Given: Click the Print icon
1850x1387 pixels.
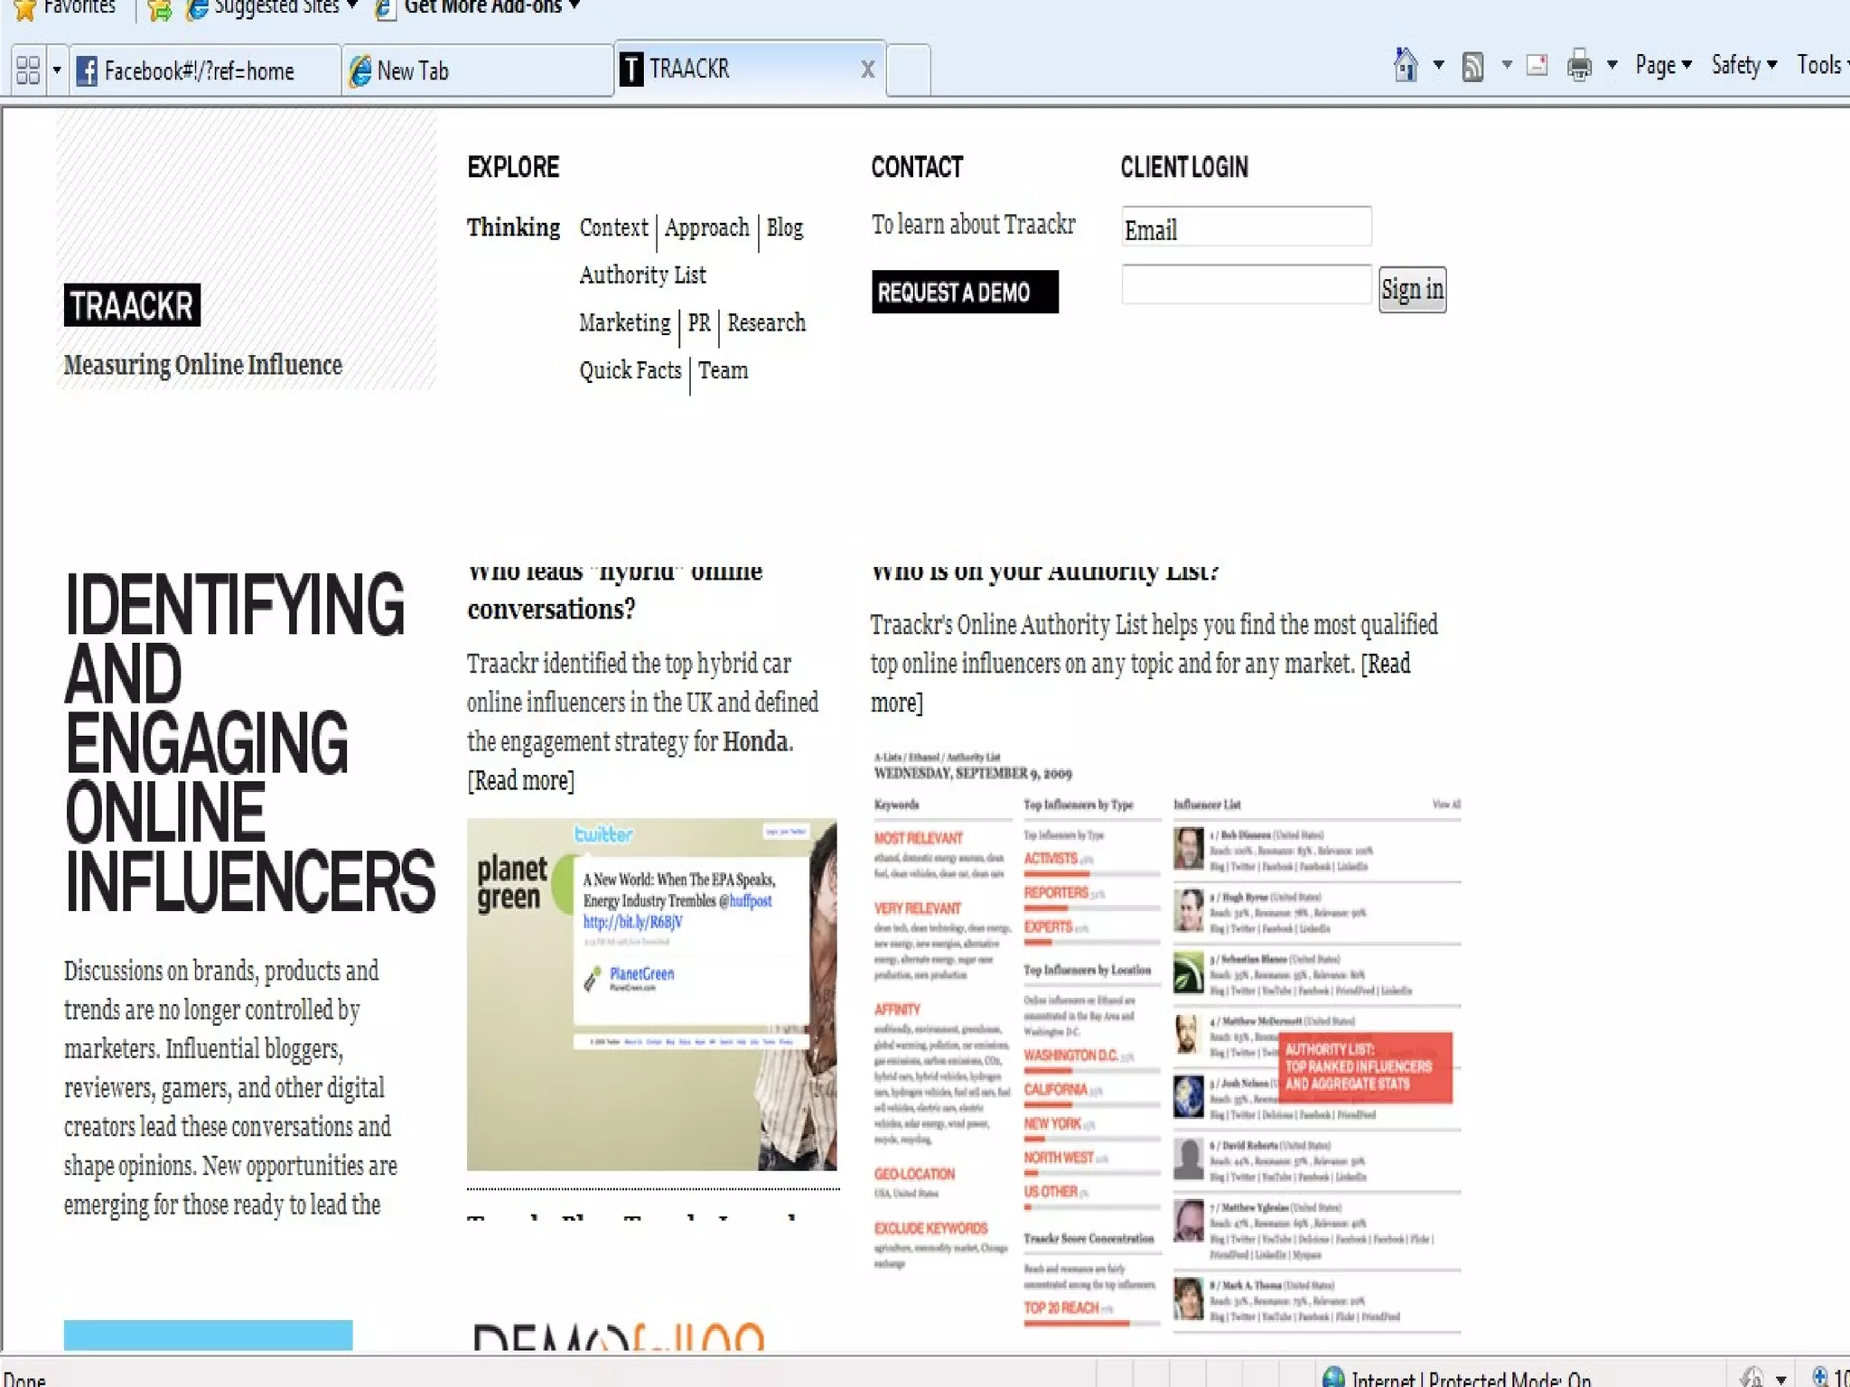Looking at the screenshot, I should (x=1579, y=65).
